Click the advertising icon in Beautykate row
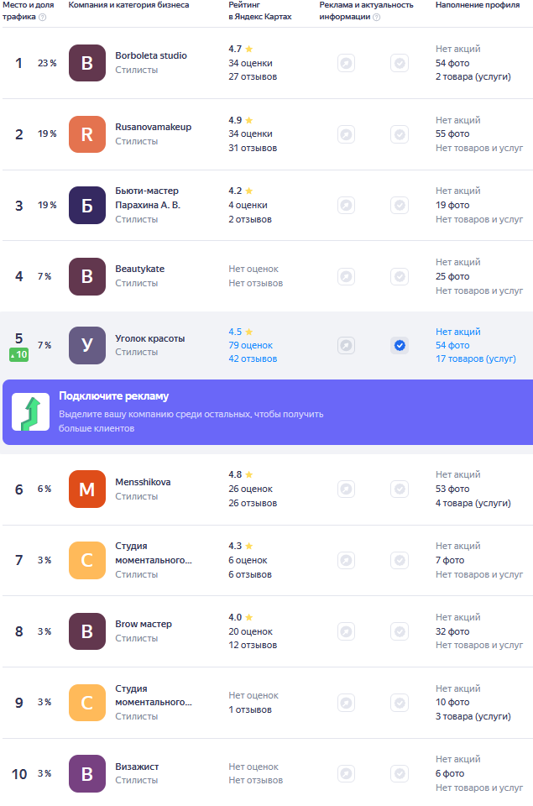The image size is (533, 806). click(x=346, y=276)
